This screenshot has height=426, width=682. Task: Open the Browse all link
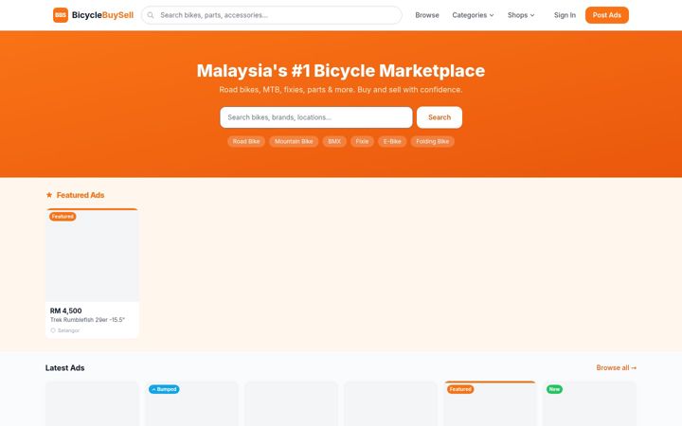point(617,367)
